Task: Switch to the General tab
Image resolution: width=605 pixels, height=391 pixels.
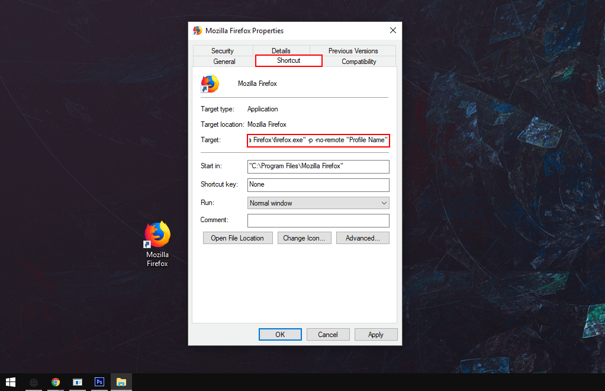Action: click(224, 62)
